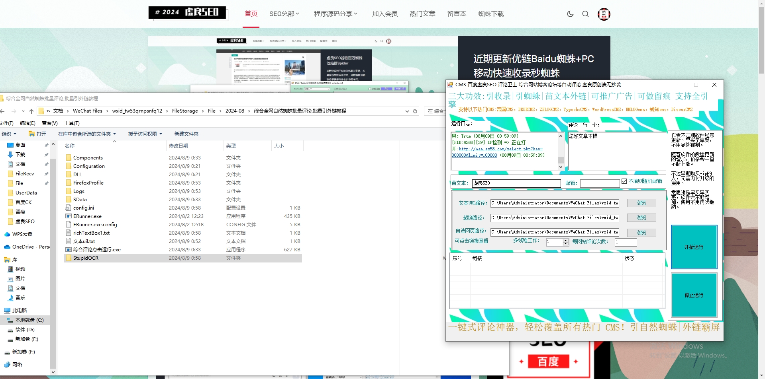Select 本地磁盘 (C:) drive
The height and width of the screenshot is (379, 765).
(x=29, y=320)
